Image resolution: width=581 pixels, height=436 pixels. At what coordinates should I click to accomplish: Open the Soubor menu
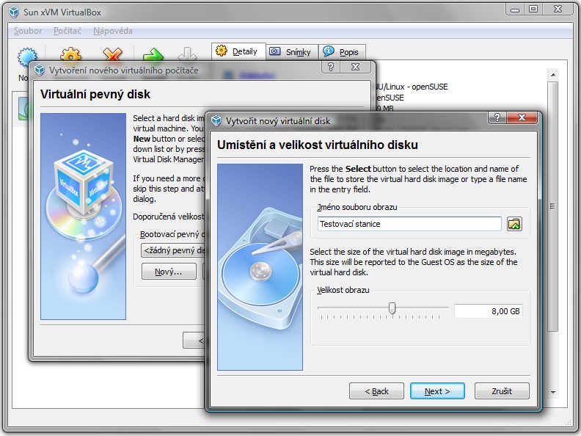point(28,31)
